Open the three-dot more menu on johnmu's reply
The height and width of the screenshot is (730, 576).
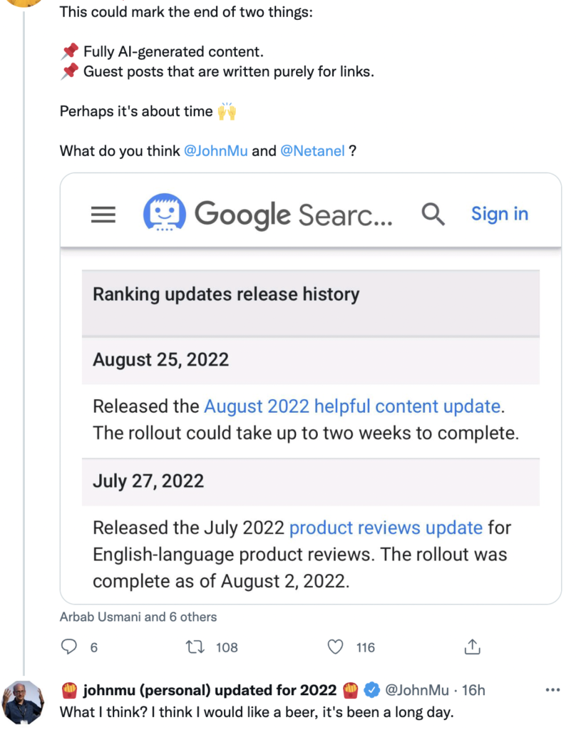click(552, 690)
